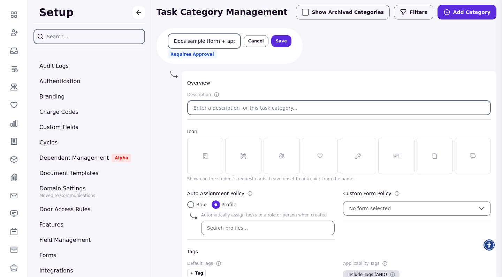Screen dimensions: 502x277
Task: Open the inbox tray icon
Action: click(x=14, y=51)
